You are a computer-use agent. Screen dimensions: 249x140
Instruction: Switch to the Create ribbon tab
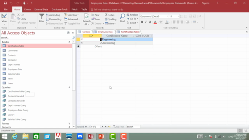27,9
